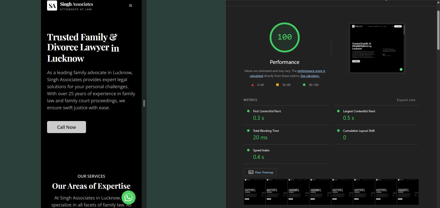The width and height of the screenshot is (440, 208).
Task: Click the SA logo of Singh Associates
Action: (52, 6)
